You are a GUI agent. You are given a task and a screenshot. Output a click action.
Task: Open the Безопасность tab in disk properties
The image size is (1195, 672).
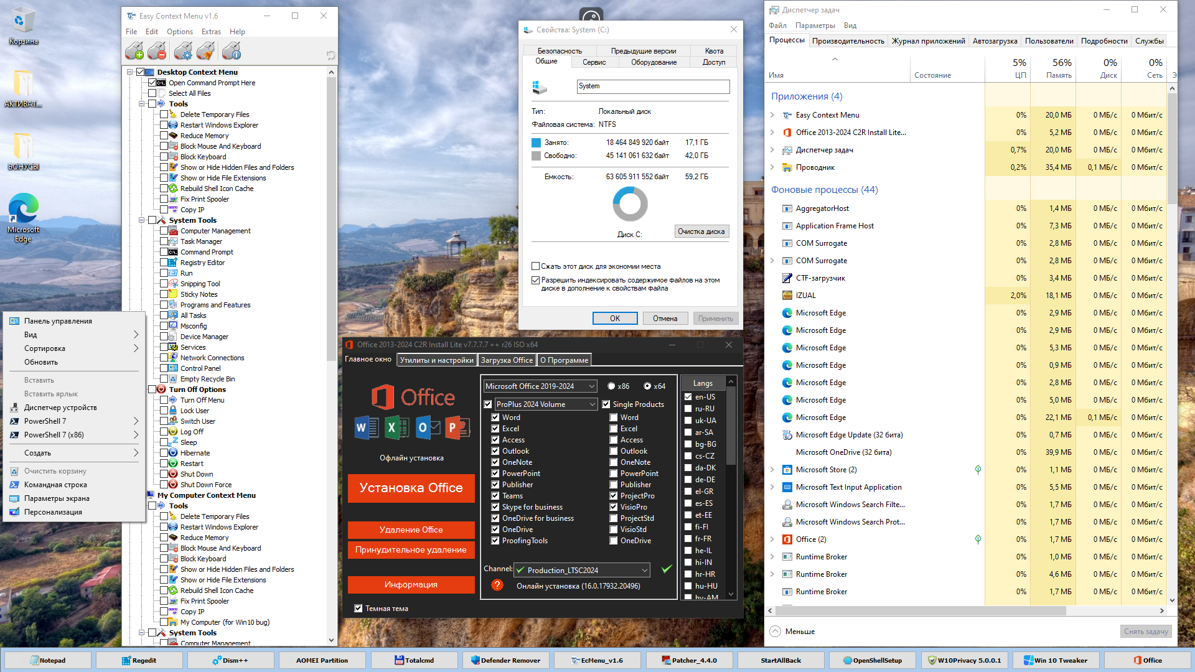pos(560,51)
